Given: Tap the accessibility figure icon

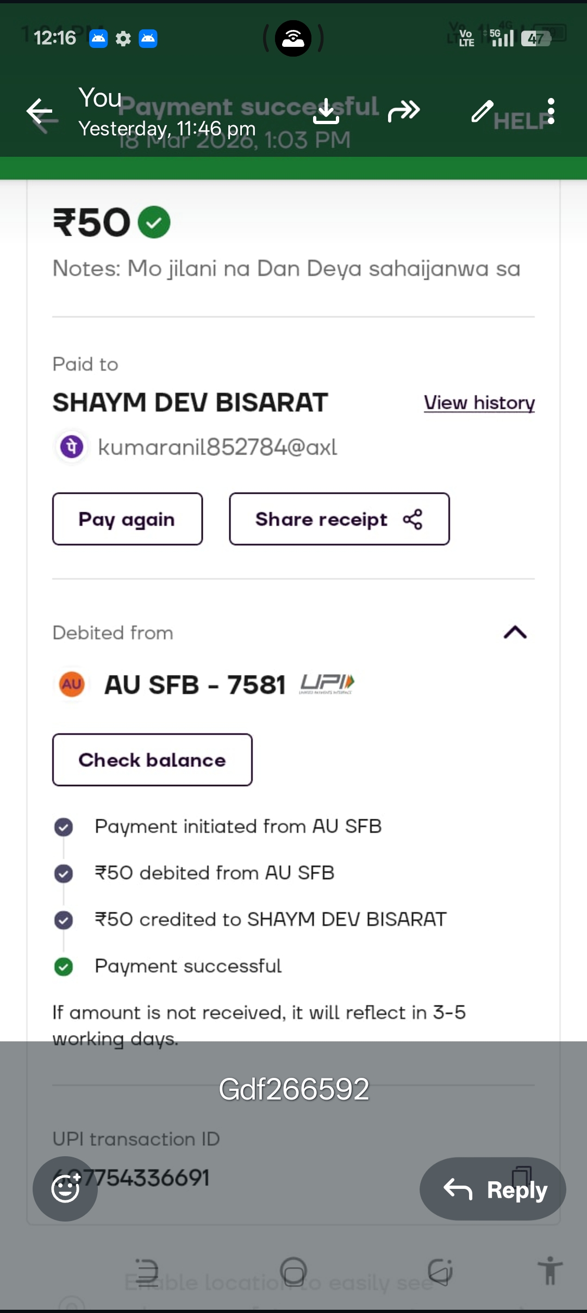Looking at the screenshot, I should 550,1271.
